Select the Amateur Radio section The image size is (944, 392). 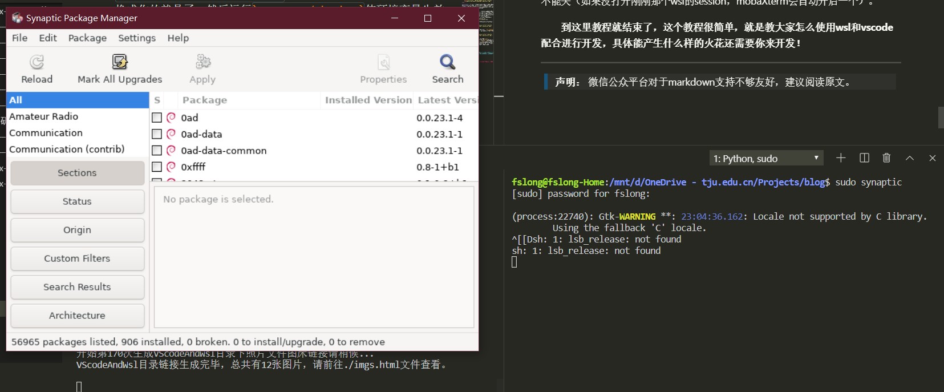tap(78, 116)
